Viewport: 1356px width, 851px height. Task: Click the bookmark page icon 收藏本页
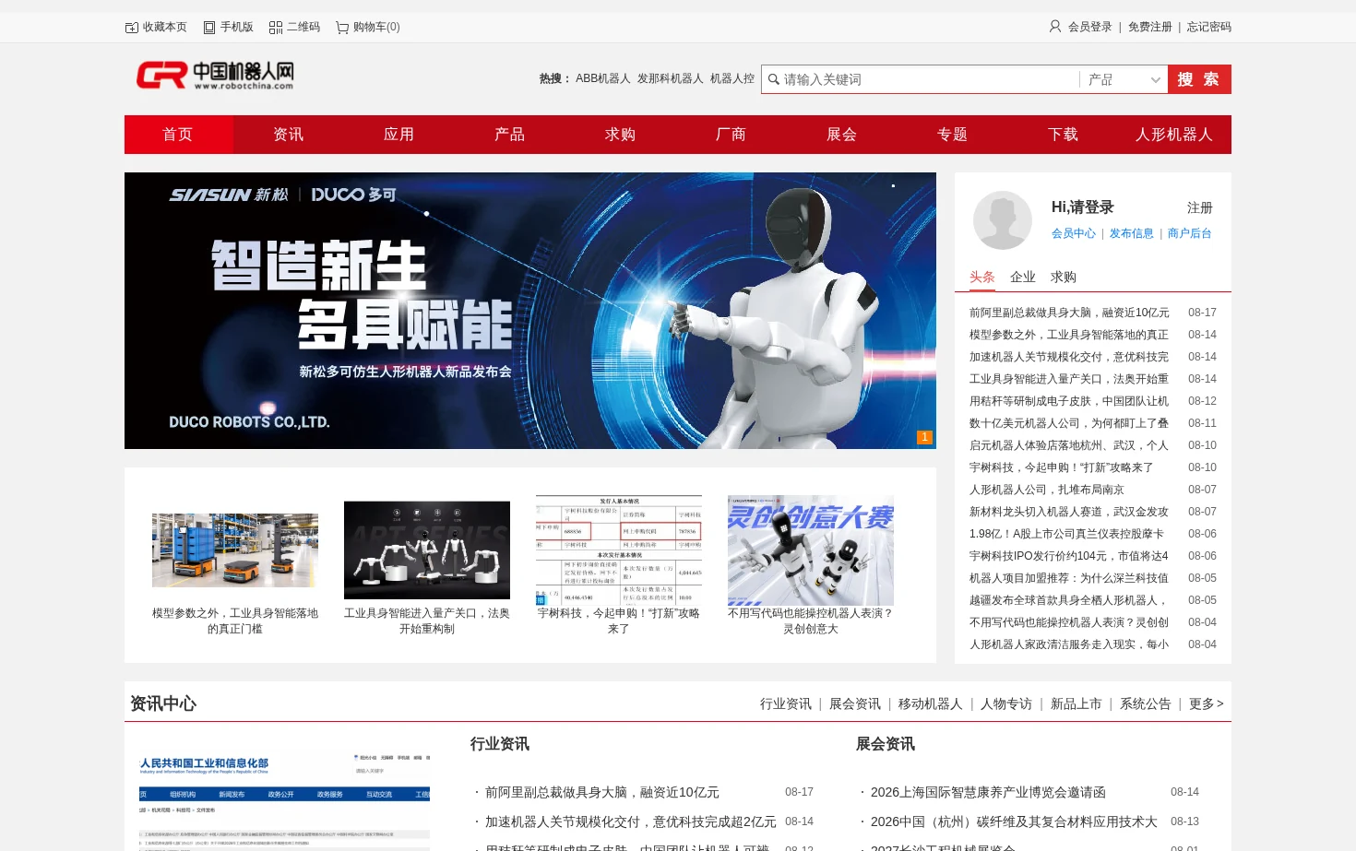(132, 28)
